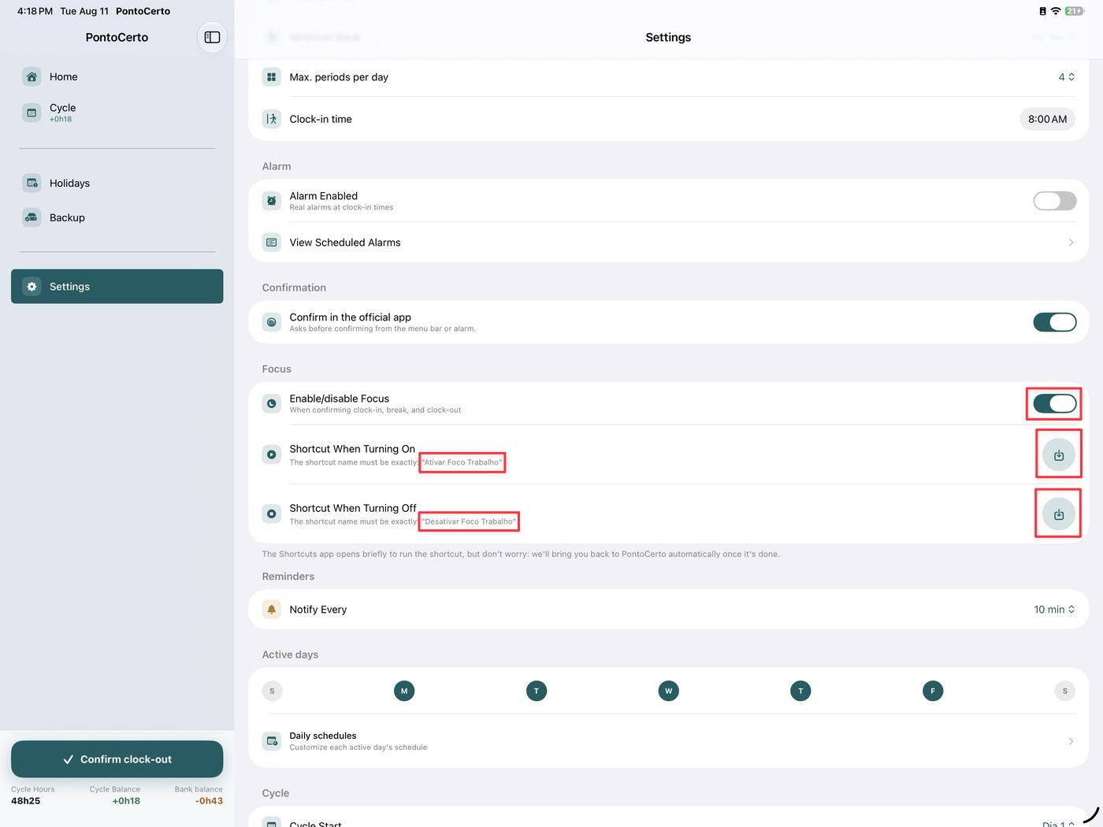Click the Cycle Balance +0h18 value
Image resolution: width=1103 pixels, height=827 pixels.
coord(126,801)
